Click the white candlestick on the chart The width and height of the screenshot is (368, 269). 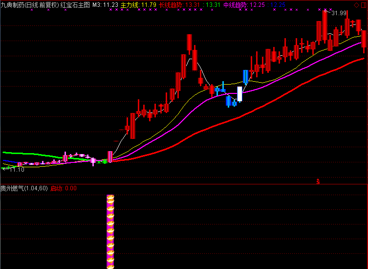(239, 93)
